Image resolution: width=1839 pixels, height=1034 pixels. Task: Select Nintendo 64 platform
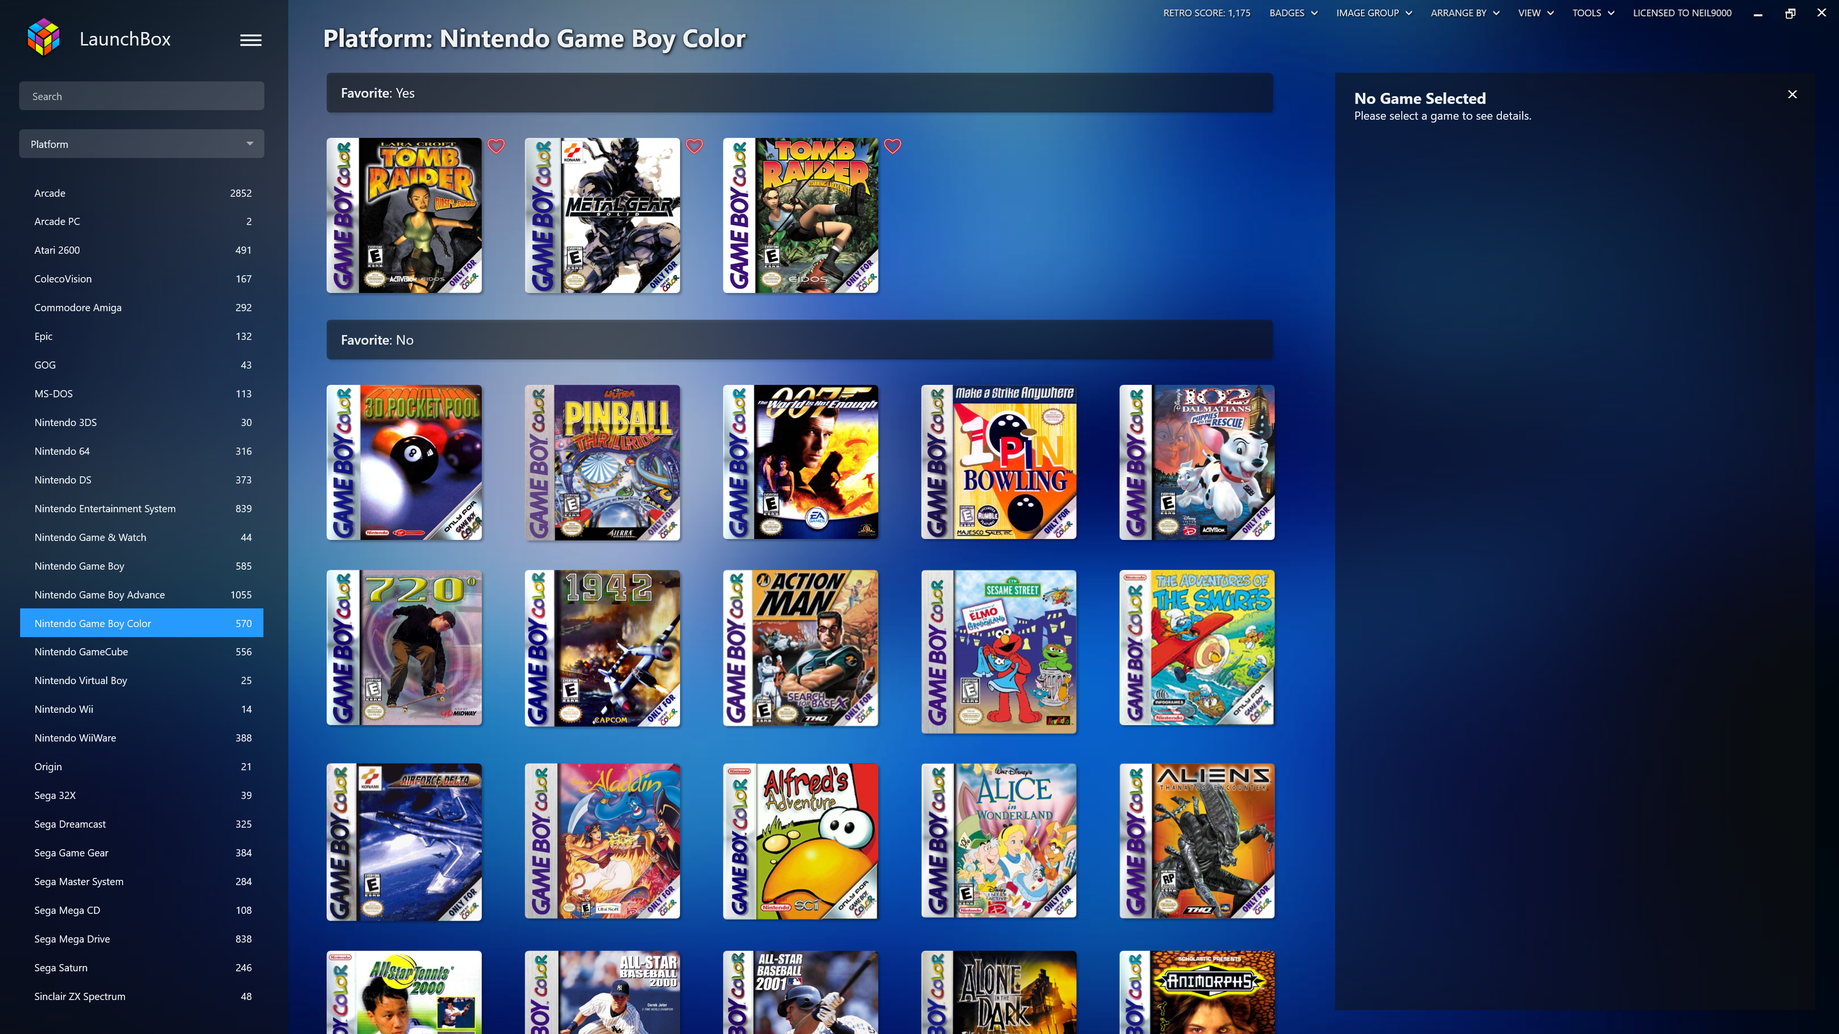[141, 451]
